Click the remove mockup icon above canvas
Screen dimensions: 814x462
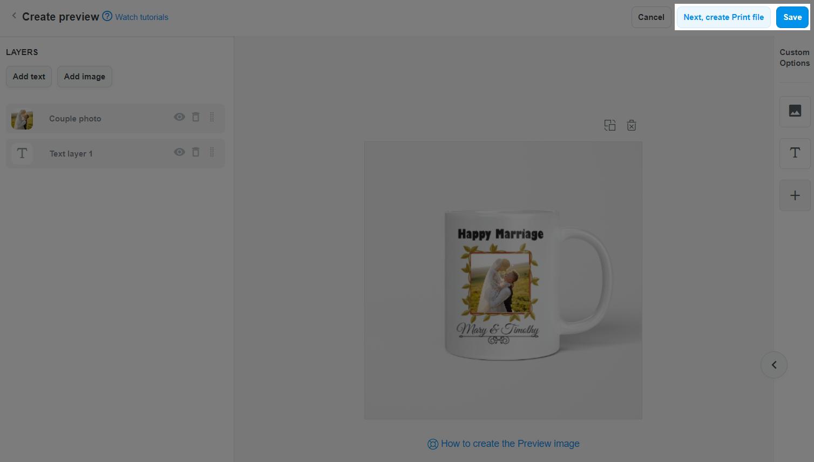point(631,125)
